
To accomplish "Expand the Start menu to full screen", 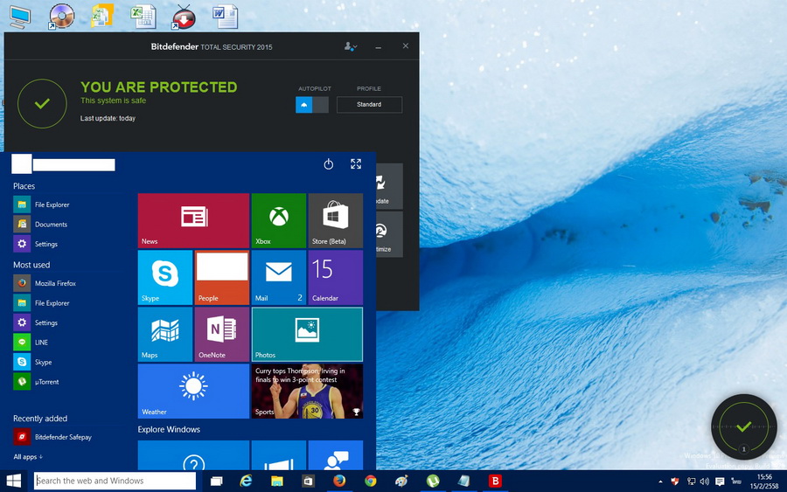I will [x=356, y=164].
